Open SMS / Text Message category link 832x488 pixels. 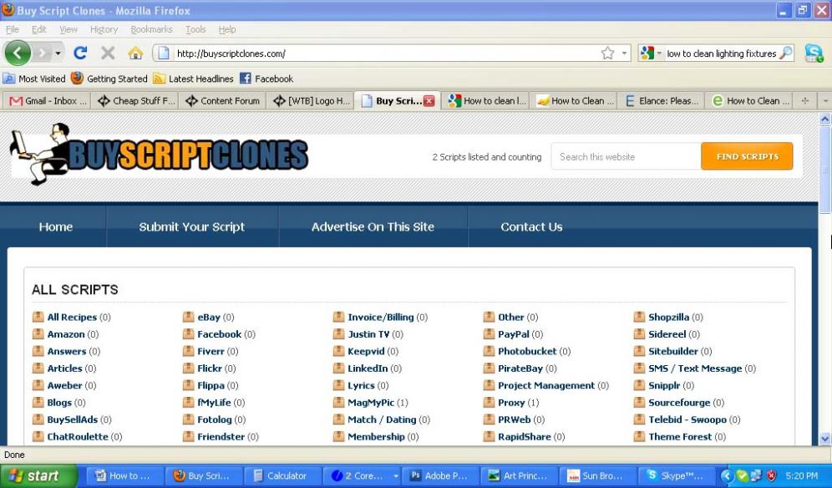coord(695,368)
